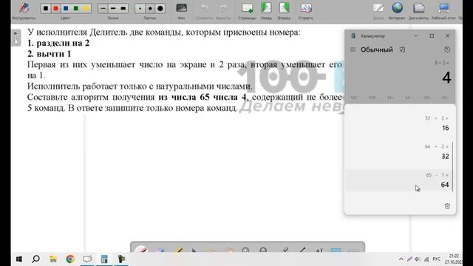Click the zoom in magnifier tool
The height and width of the screenshot is (266, 473).
(245, 250)
